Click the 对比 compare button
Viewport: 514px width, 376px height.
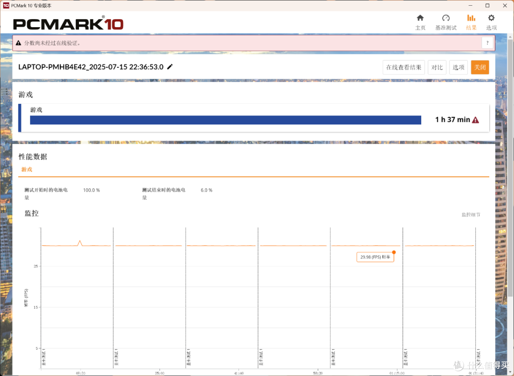click(437, 67)
